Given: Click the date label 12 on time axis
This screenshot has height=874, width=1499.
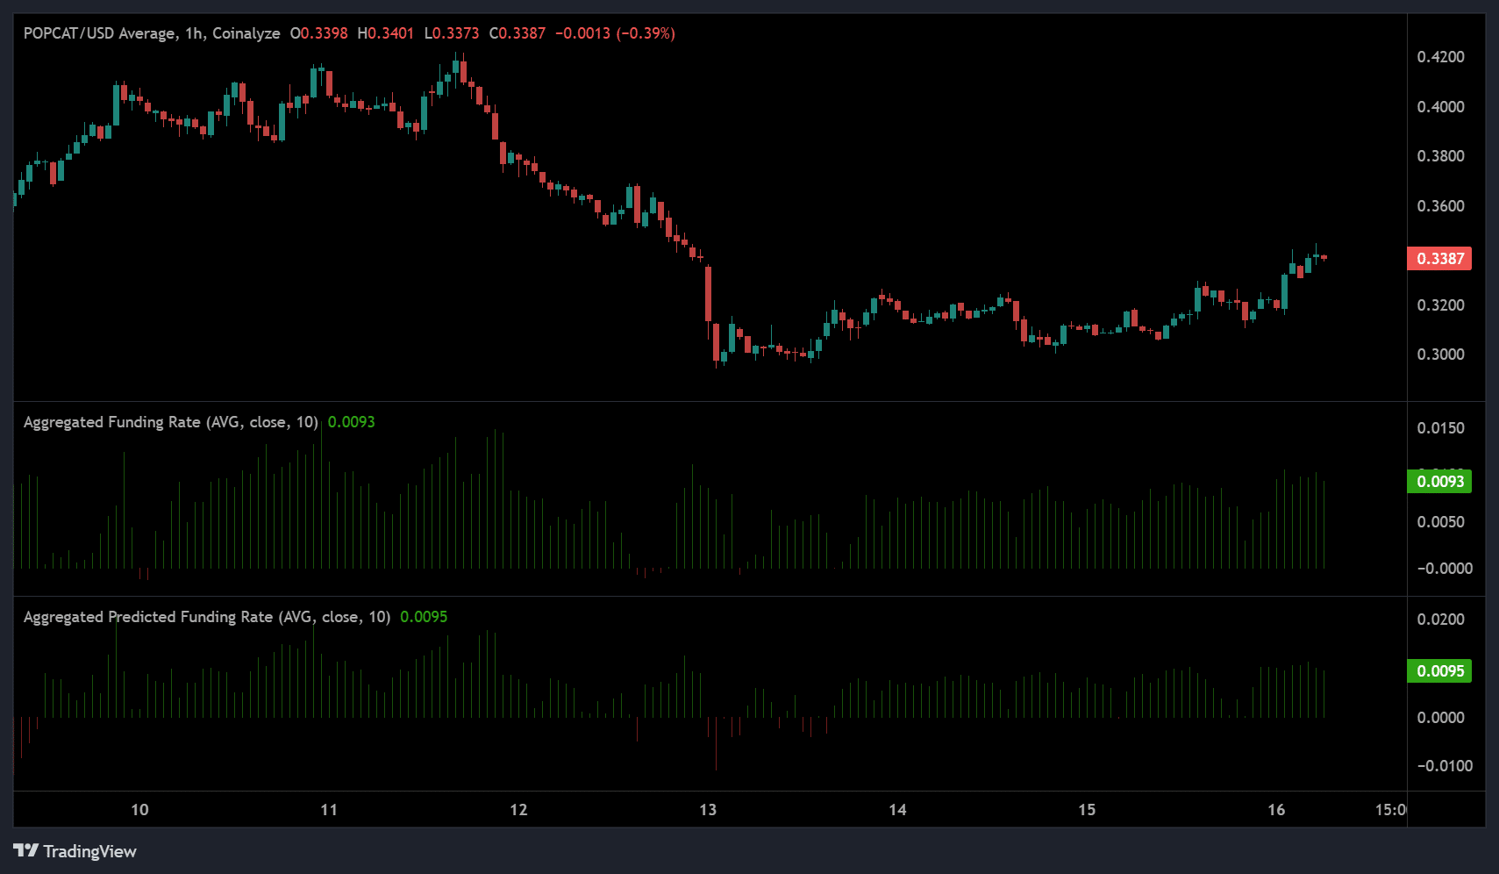Looking at the screenshot, I should click(x=518, y=810).
